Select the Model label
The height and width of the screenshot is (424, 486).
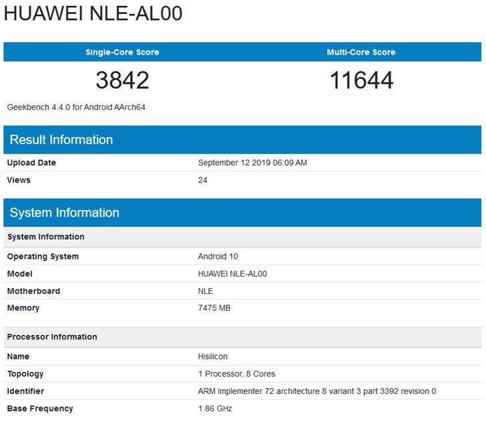coord(19,273)
